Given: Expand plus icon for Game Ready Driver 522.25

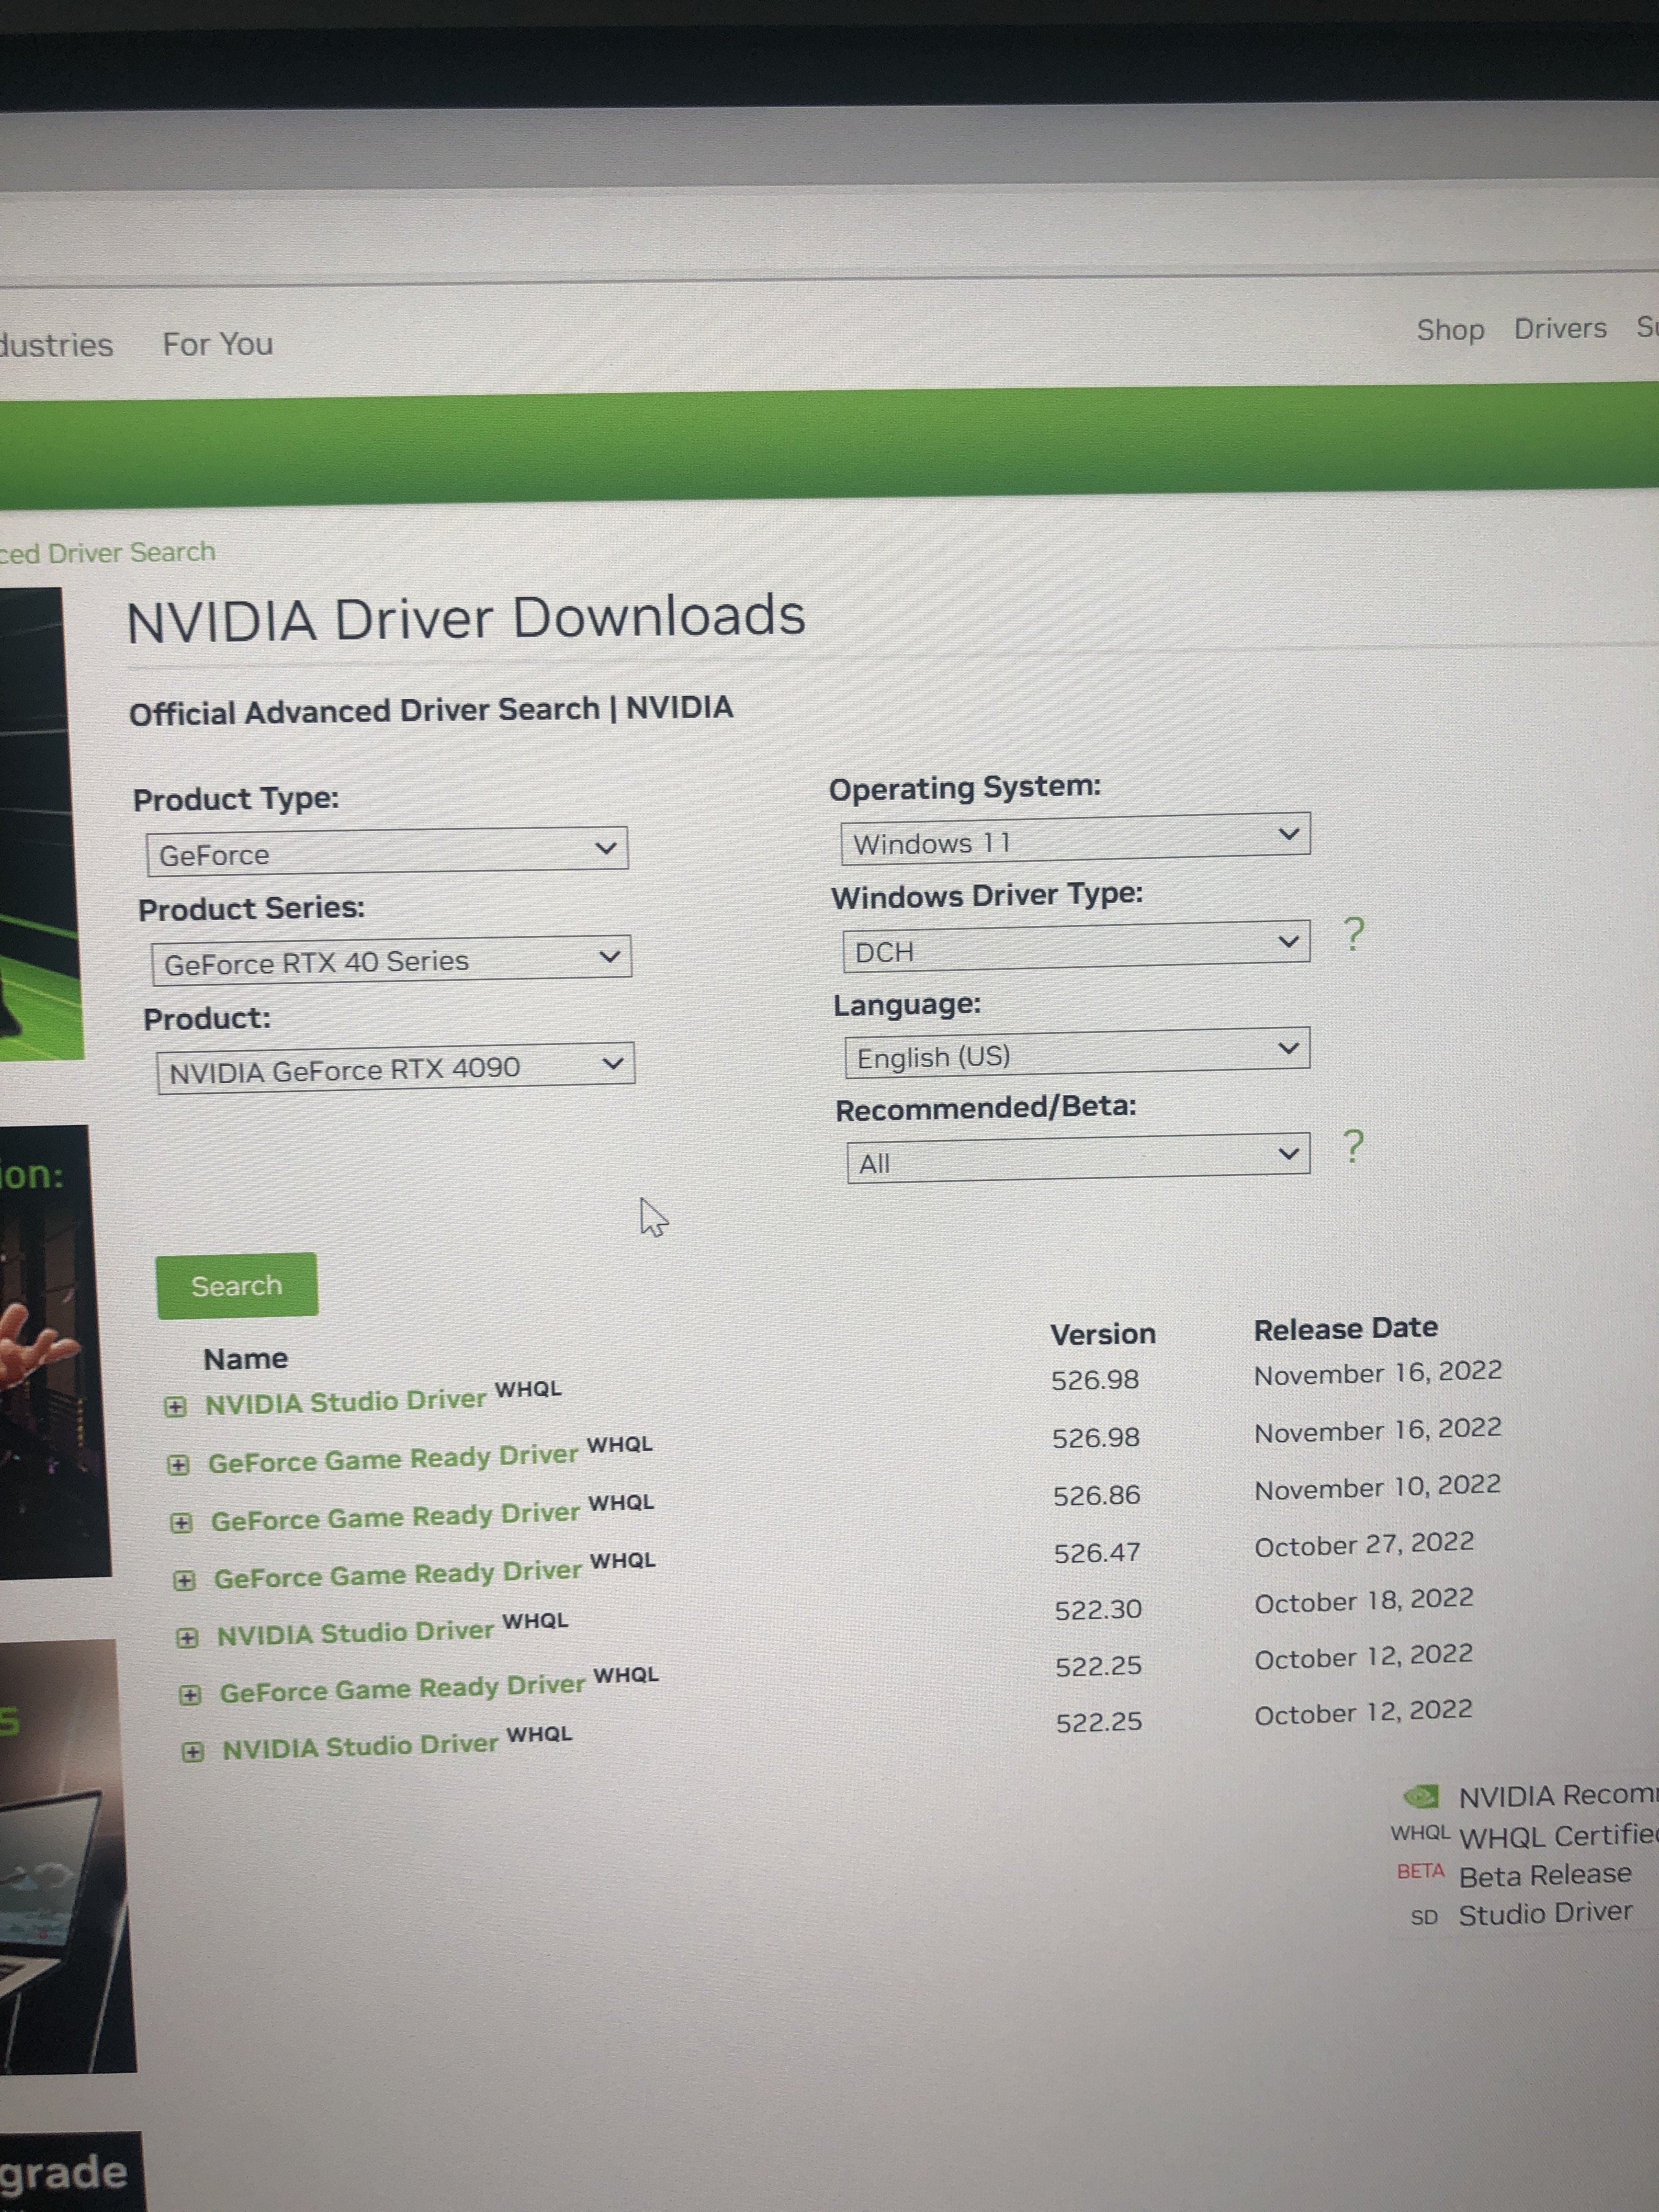Looking at the screenshot, I should [190, 1694].
